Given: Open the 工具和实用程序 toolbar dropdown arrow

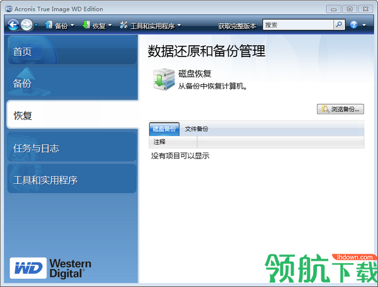Looking at the screenshot, I should [179, 25].
